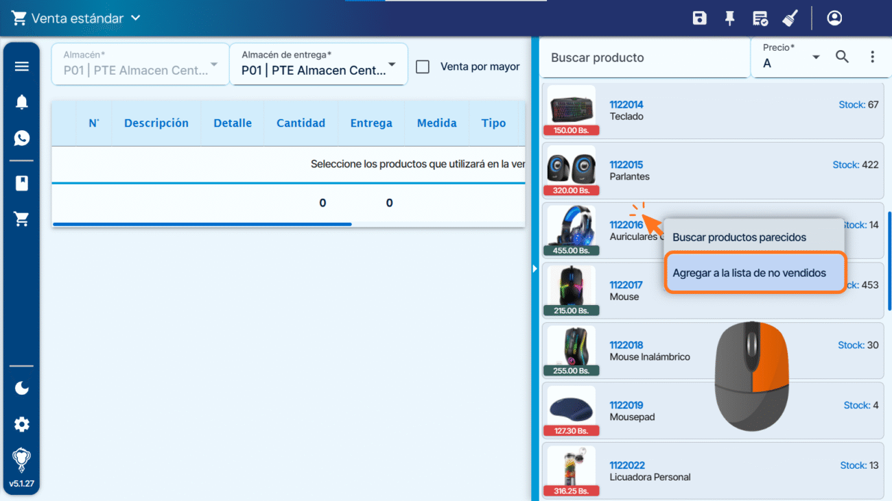Open notifications bell icon
This screenshot has height=501, width=892.
pyautogui.click(x=22, y=102)
